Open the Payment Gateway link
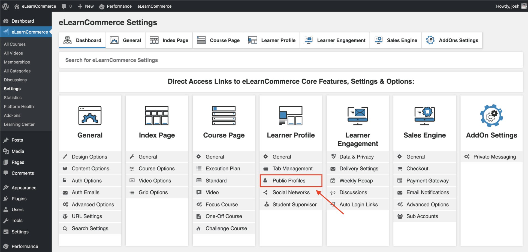The image size is (528, 252). [427, 181]
